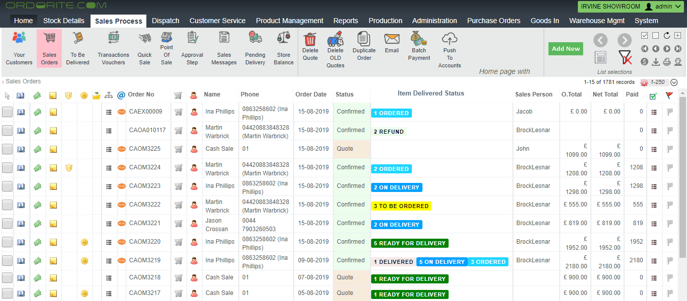Open the Delete Quote trash icon
The height and width of the screenshot is (301, 687).
[x=310, y=39]
